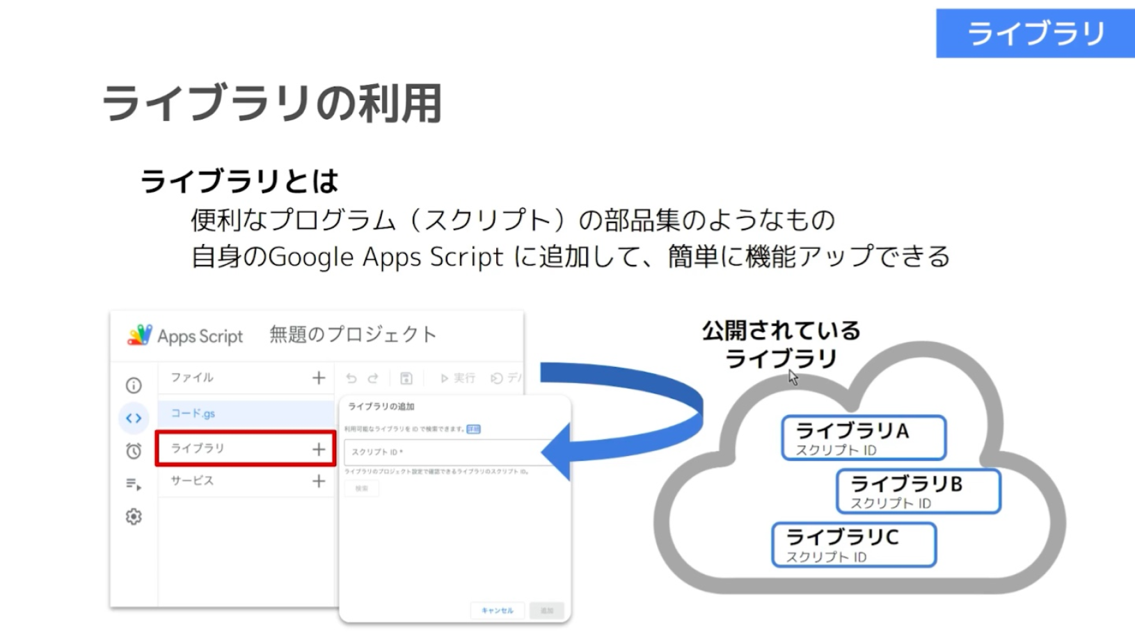Open the Executions list icon
This screenshot has width=1135, height=638.
click(x=134, y=484)
